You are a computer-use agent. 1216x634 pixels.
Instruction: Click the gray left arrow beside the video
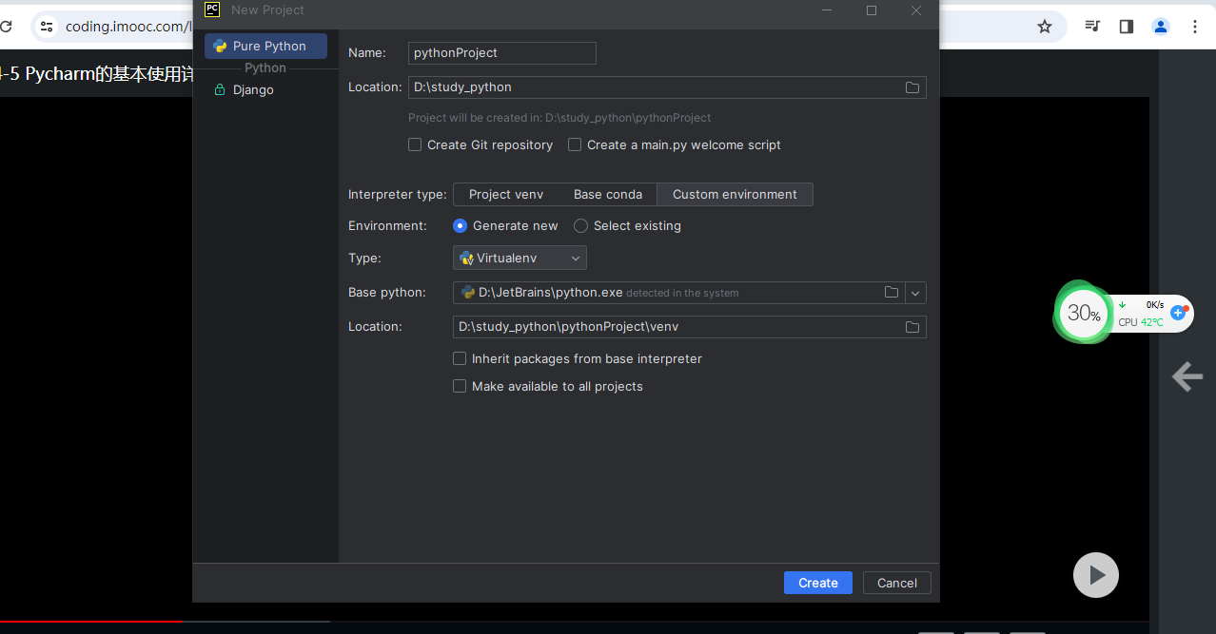click(x=1187, y=376)
